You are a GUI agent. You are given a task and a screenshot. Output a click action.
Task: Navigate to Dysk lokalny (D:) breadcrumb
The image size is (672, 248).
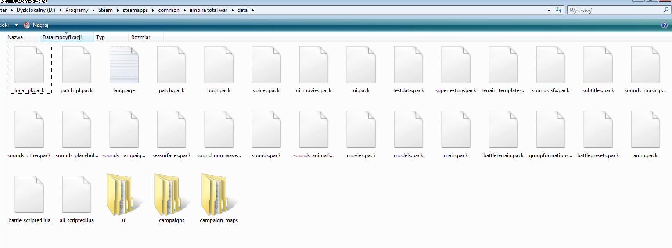(x=36, y=10)
